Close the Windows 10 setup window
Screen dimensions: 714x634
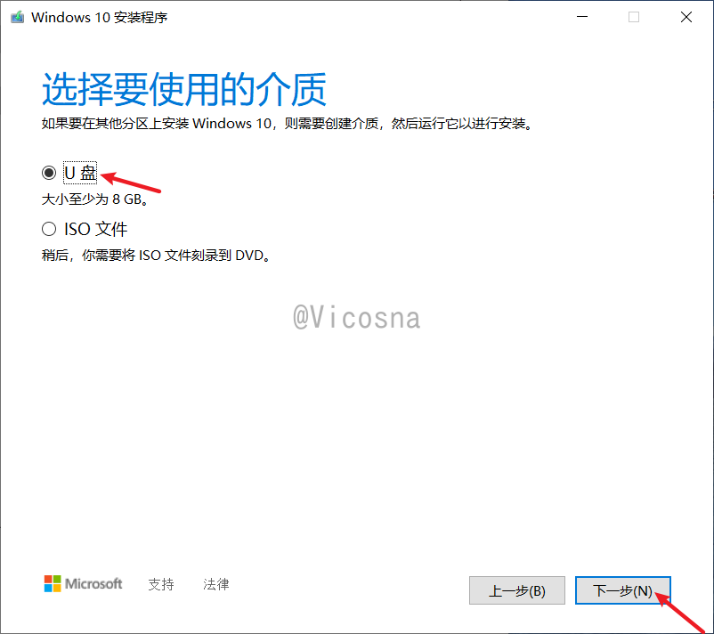coord(686,17)
